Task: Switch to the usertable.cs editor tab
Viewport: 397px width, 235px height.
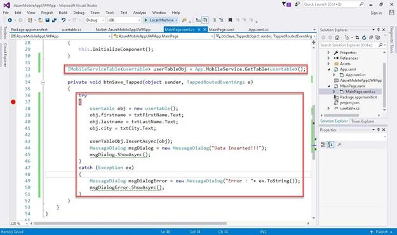Action: (72, 30)
